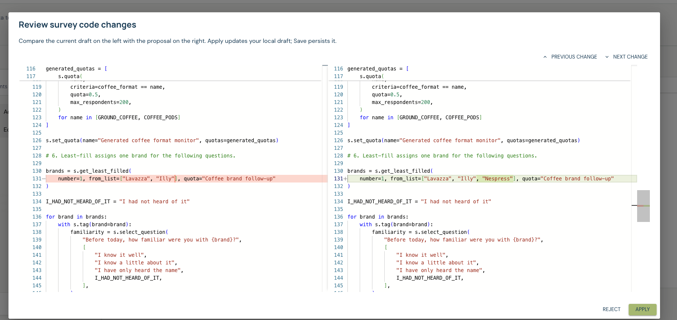Apply the proposed changes to the draft

coord(643,309)
